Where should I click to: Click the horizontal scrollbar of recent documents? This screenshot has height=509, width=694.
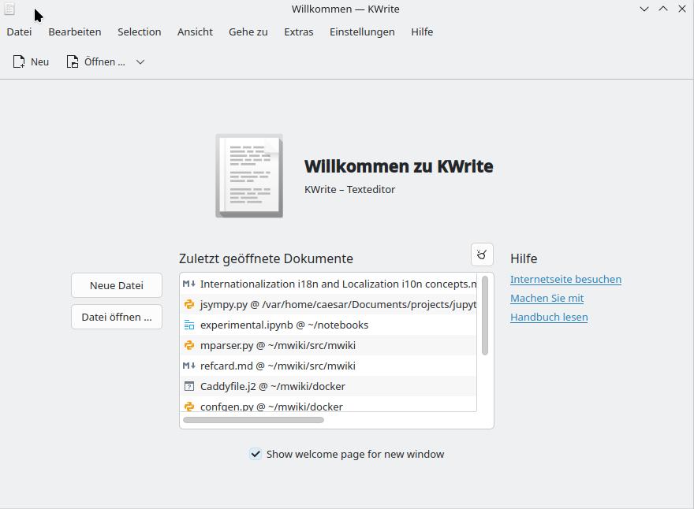point(253,420)
